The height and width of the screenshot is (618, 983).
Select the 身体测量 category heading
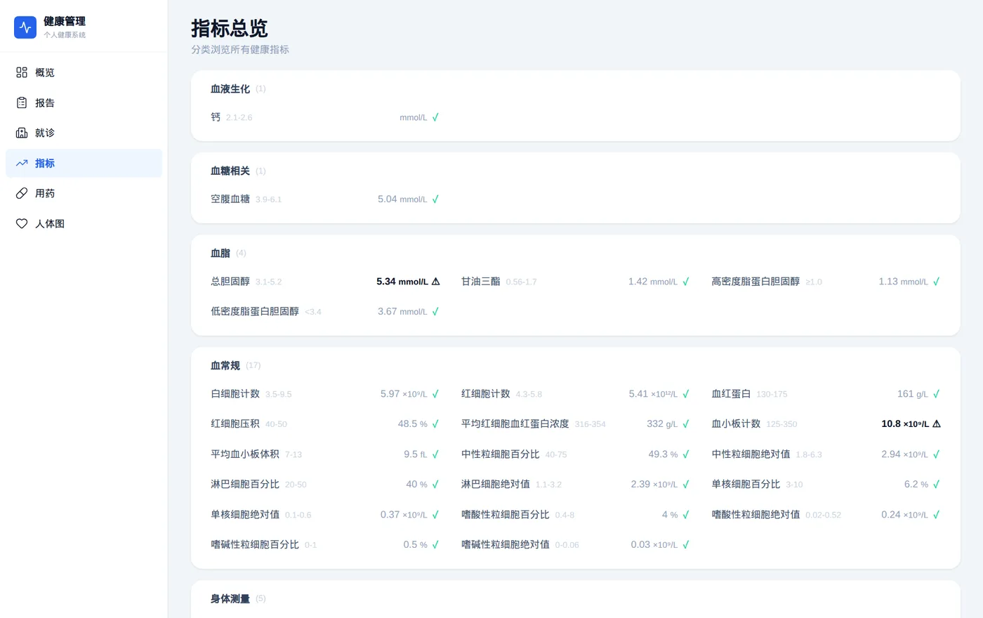point(230,599)
